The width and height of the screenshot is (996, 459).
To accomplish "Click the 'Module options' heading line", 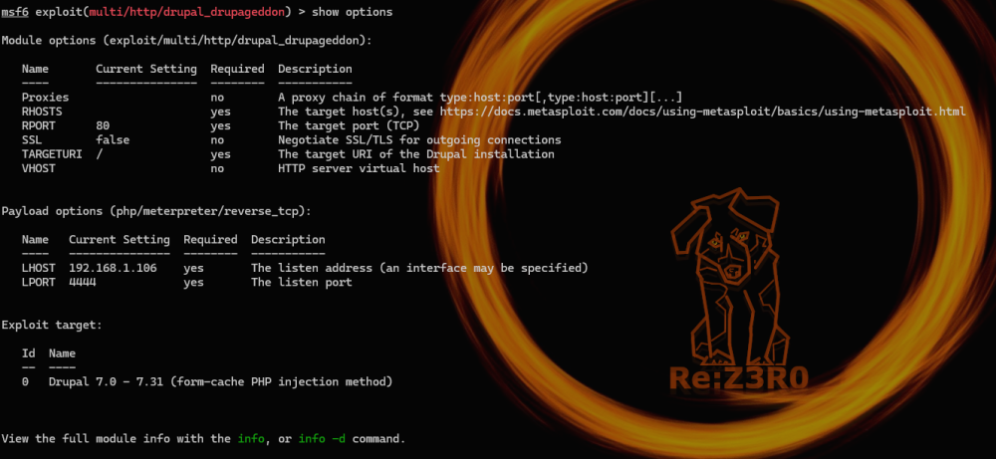I will (x=187, y=41).
